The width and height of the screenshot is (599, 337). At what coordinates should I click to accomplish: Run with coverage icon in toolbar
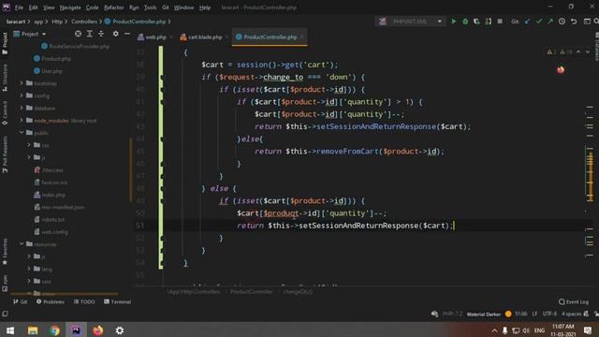476,22
